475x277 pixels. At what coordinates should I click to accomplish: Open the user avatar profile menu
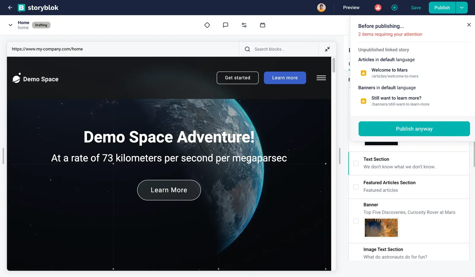coord(321,8)
